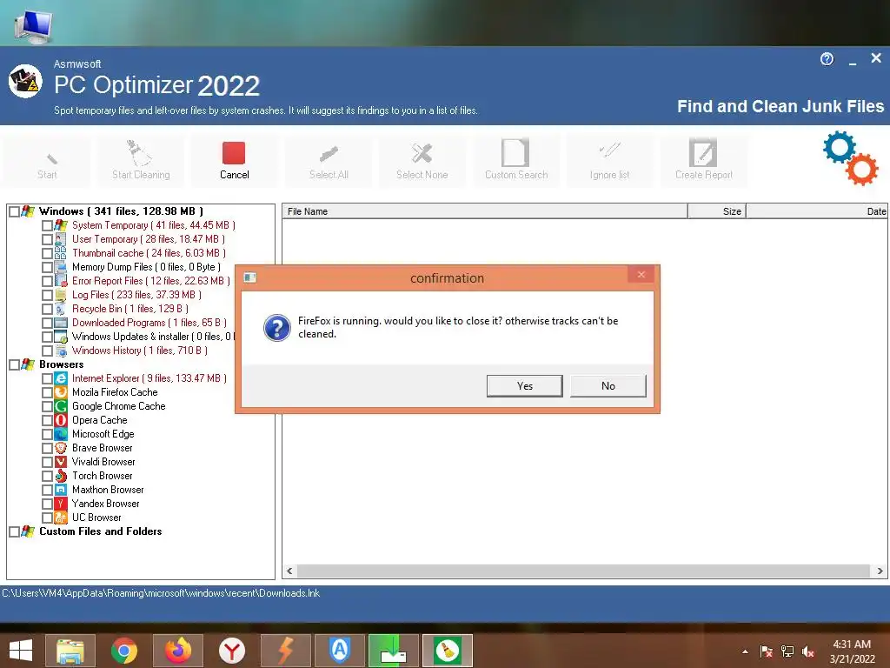The width and height of the screenshot is (890, 668).
Task: Click the Internet Explorer tree row icon
Action: [61, 378]
